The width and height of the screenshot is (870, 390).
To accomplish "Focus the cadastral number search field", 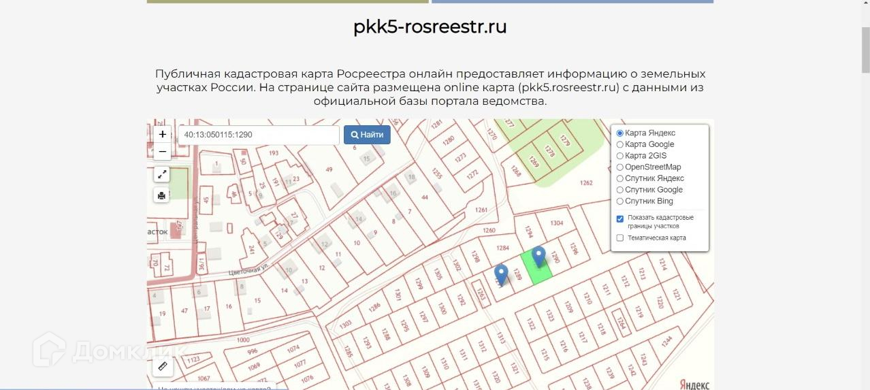I will click(x=259, y=135).
